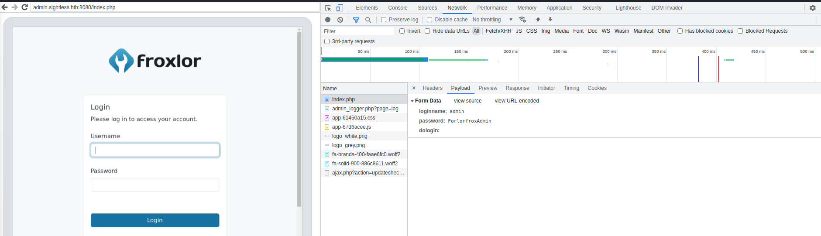Viewport: 821px width, 236px height.
Task: Click the browser back arrow
Action: click(5, 7)
